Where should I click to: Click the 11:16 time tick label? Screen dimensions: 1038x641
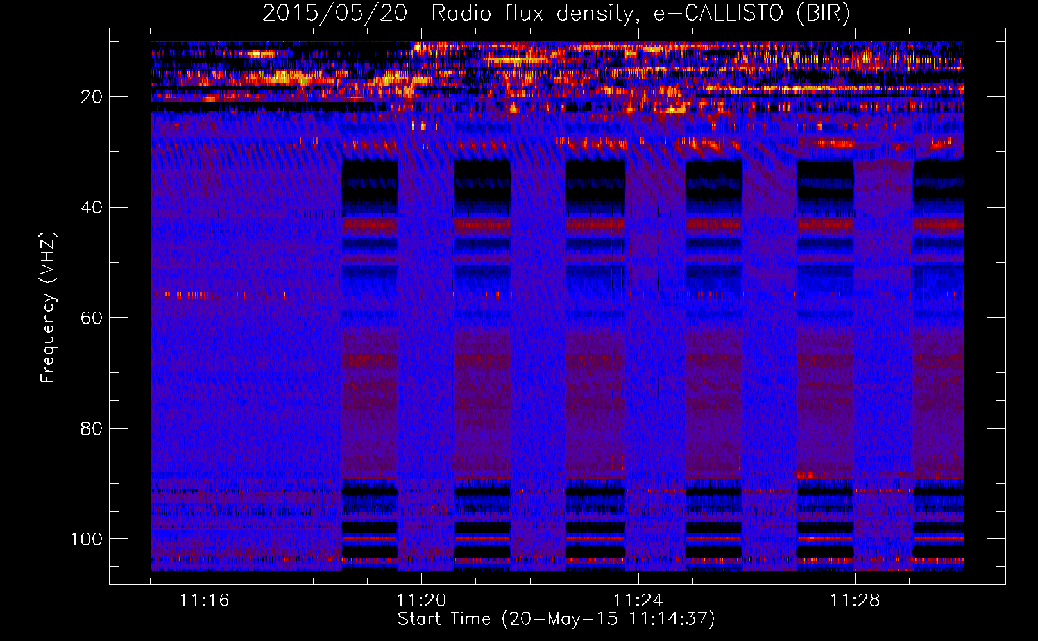[205, 601]
